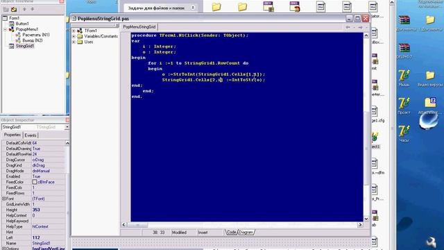This screenshot has width=444, height=250.
Task: Close the Code Explorer pane
Action: tap(117, 26)
